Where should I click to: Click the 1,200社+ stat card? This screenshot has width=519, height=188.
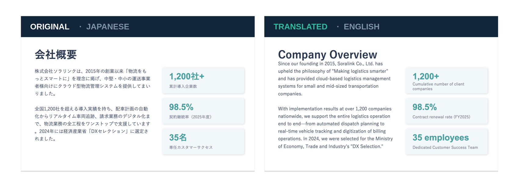203,80
